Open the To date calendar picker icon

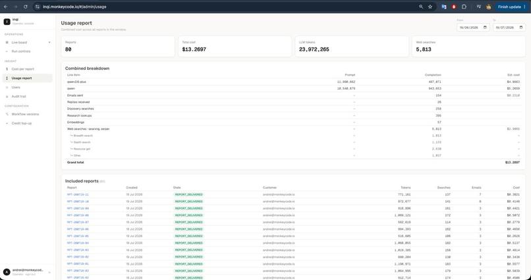521,28
